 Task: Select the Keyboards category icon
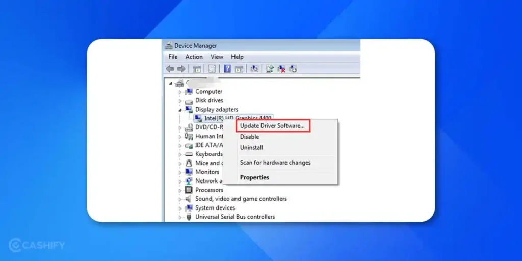click(189, 154)
